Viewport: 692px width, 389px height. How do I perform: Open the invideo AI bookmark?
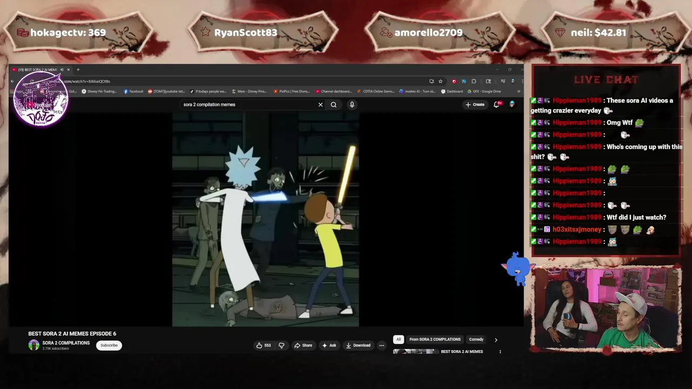(417, 91)
